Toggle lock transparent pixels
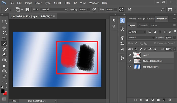Image resolution: width=177 pixels, height=103 pixels. 136,49
